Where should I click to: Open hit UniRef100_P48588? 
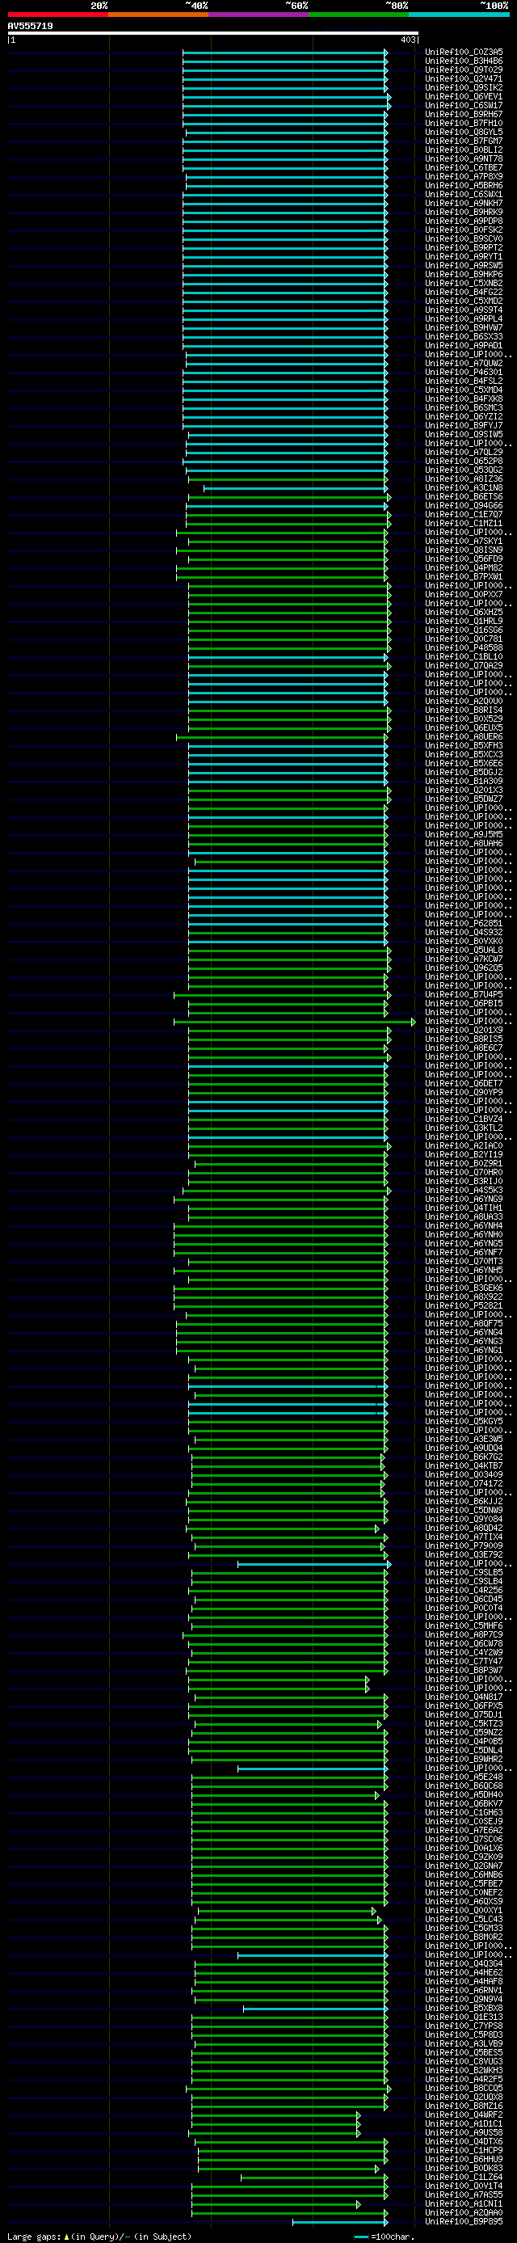tap(464, 647)
